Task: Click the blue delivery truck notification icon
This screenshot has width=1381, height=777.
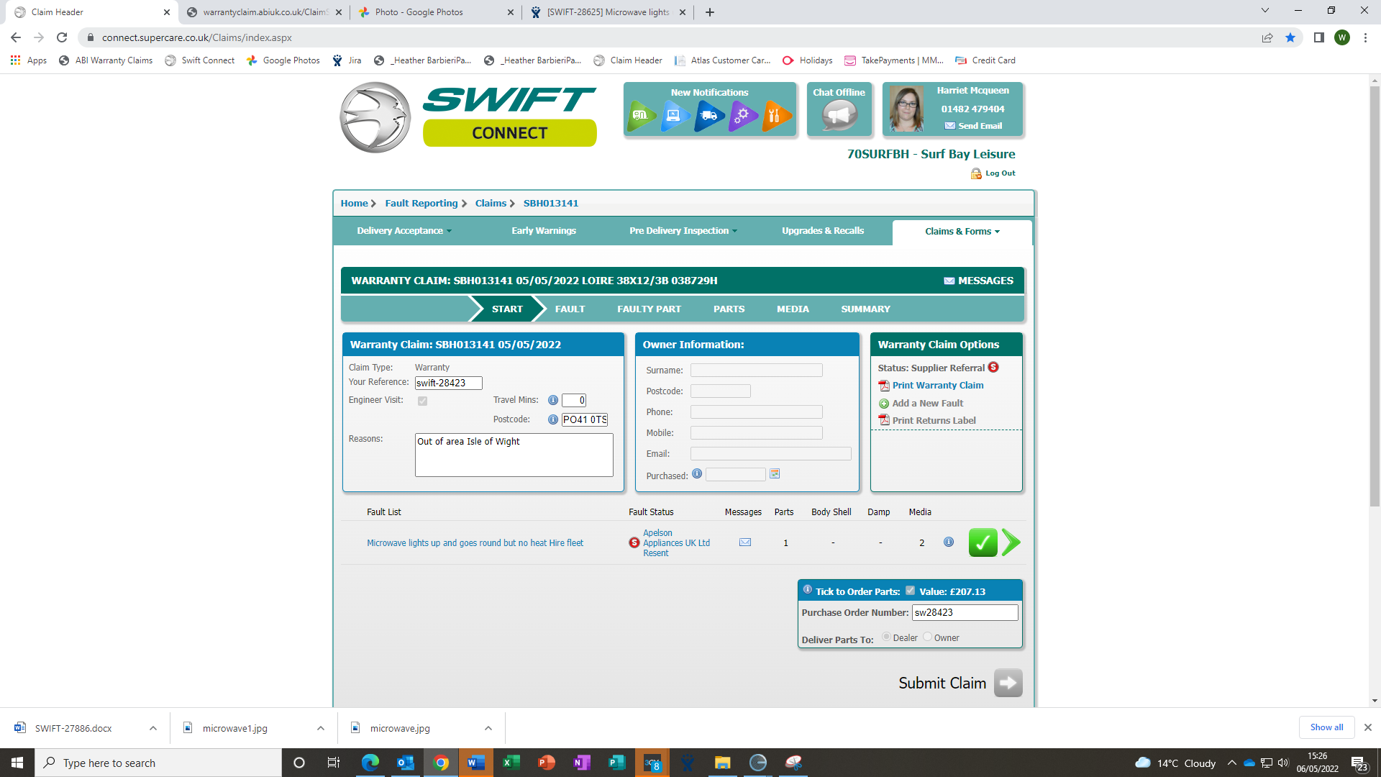Action: (x=708, y=115)
